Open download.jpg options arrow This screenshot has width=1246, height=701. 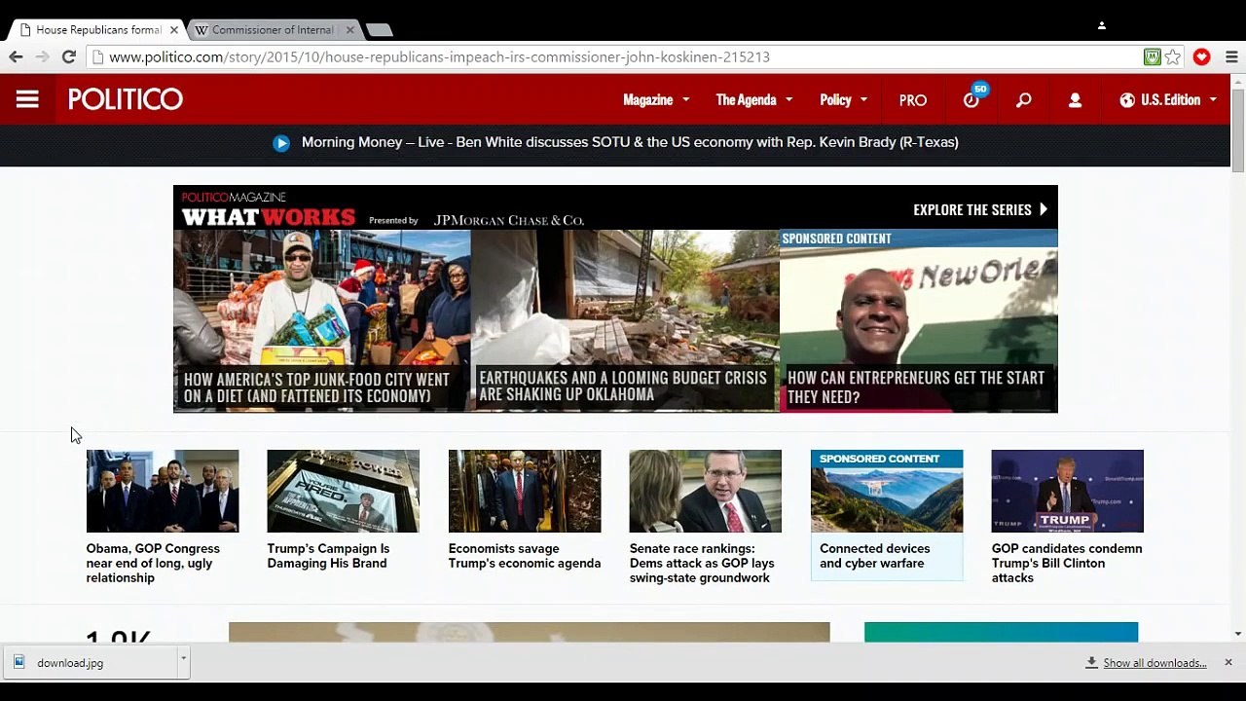[x=183, y=660]
